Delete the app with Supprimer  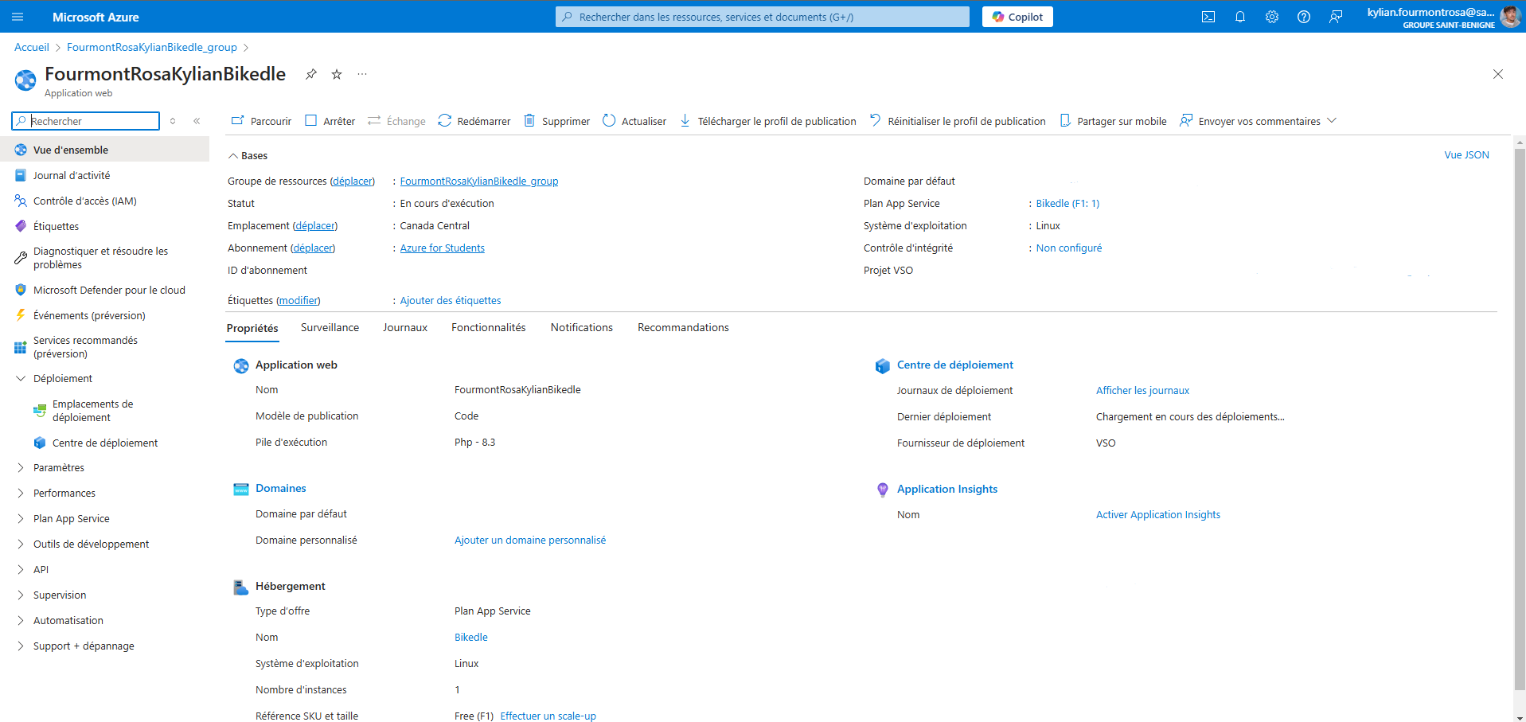pyautogui.click(x=556, y=121)
